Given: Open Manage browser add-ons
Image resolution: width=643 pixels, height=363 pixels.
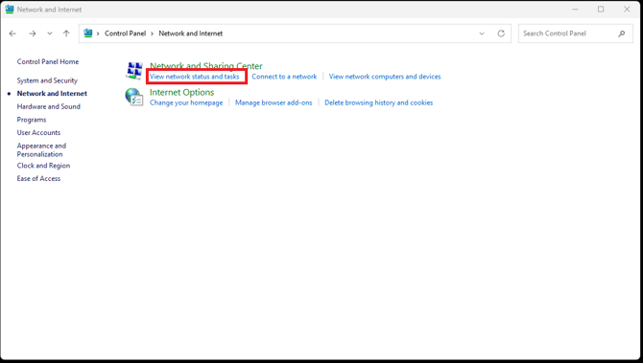Looking at the screenshot, I should (274, 102).
